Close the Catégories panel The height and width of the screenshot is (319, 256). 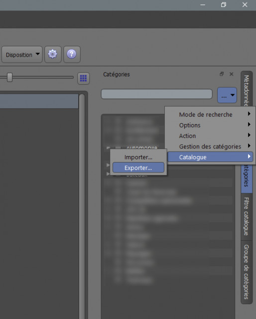[232, 74]
